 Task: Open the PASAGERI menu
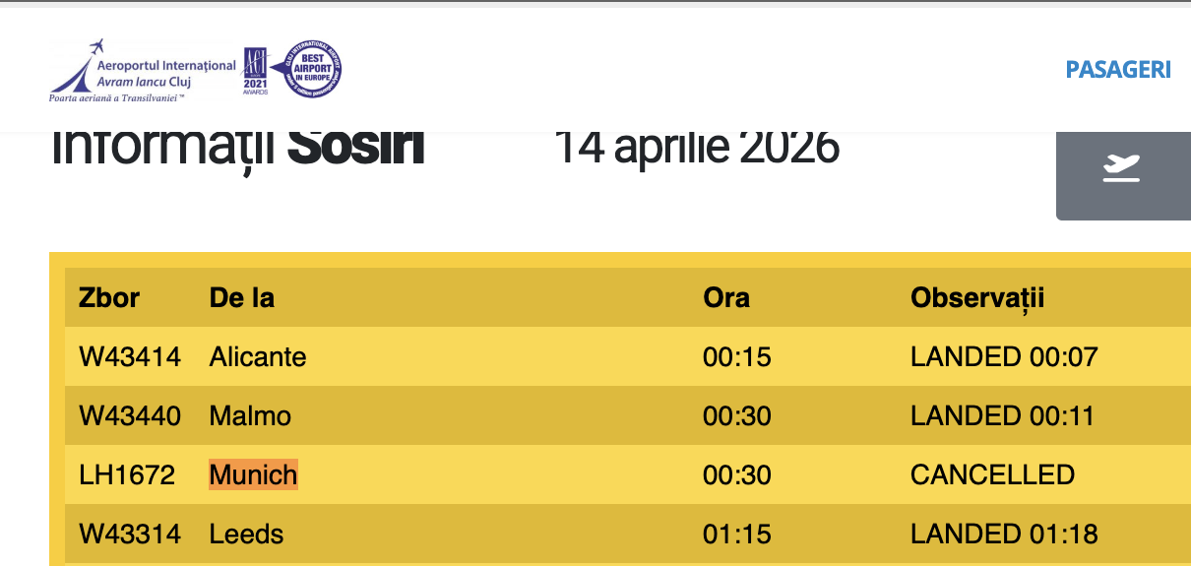pyautogui.click(x=1118, y=70)
